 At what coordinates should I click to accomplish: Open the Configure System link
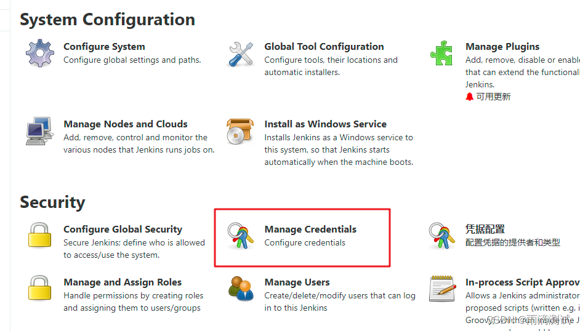point(104,47)
